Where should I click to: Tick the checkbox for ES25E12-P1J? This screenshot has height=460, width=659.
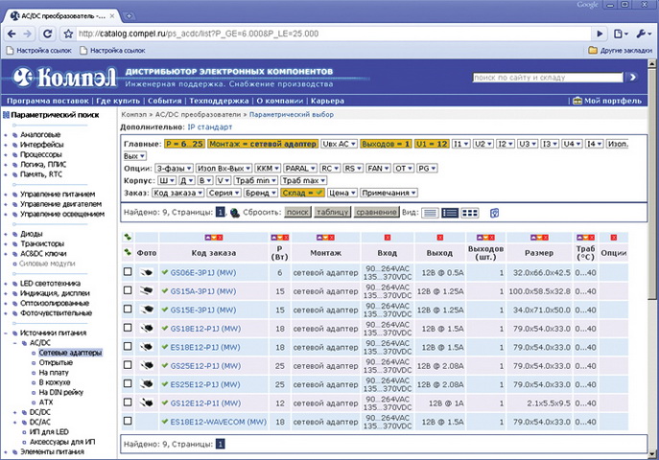128,383
